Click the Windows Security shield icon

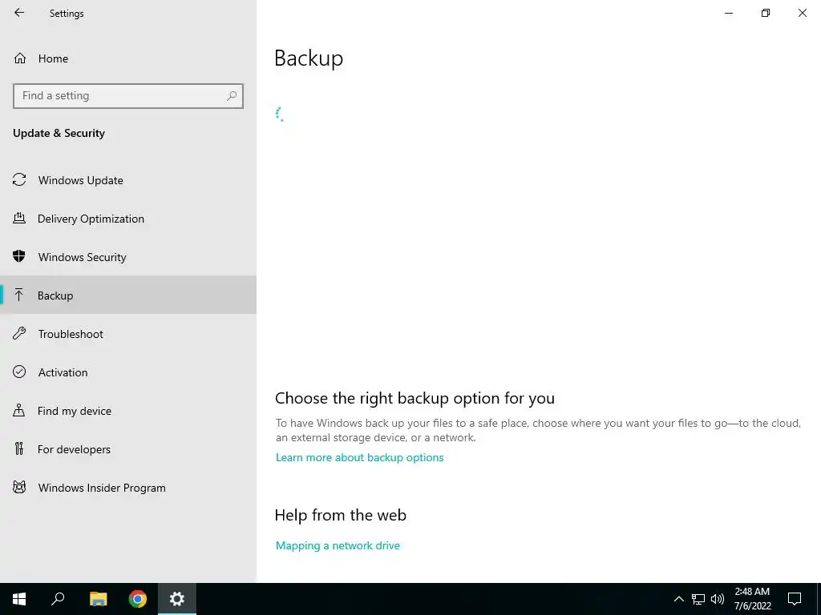(19, 256)
